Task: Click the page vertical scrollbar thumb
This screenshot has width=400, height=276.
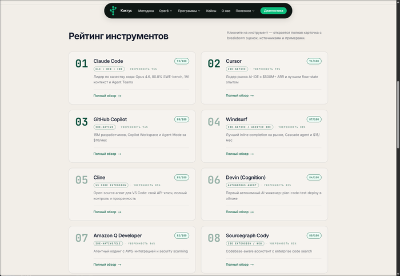Action: point(398,114)
